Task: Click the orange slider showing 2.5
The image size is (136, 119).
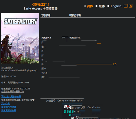Action: click(x=94, y=64)
